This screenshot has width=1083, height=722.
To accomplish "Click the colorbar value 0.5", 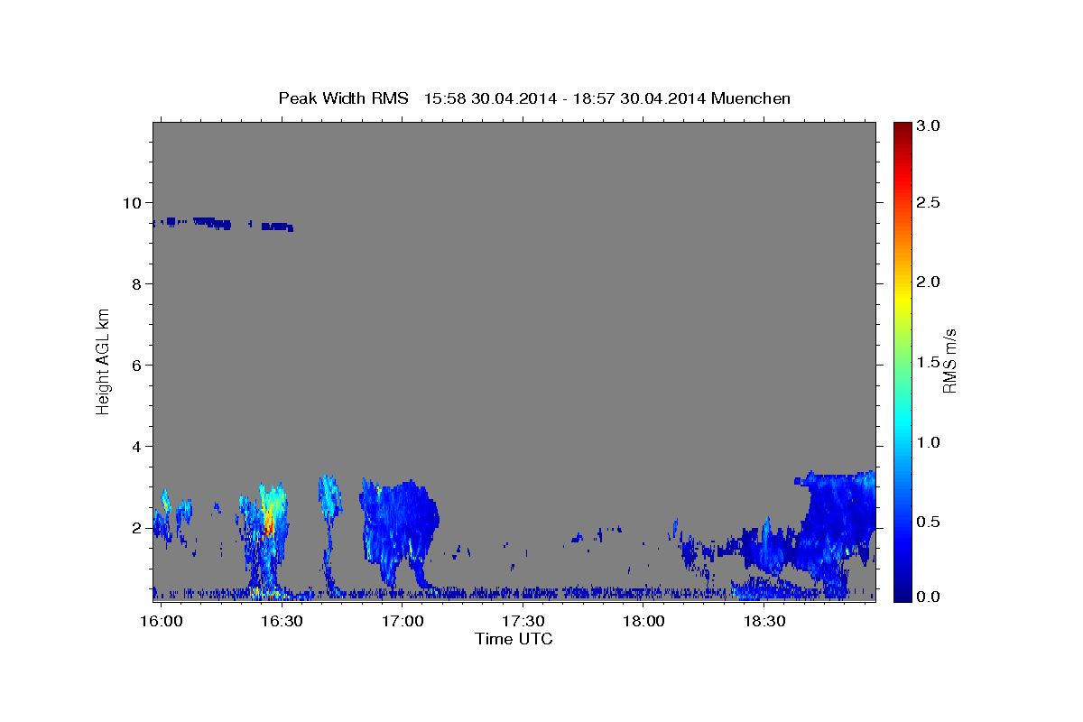I will coord(929,522).
